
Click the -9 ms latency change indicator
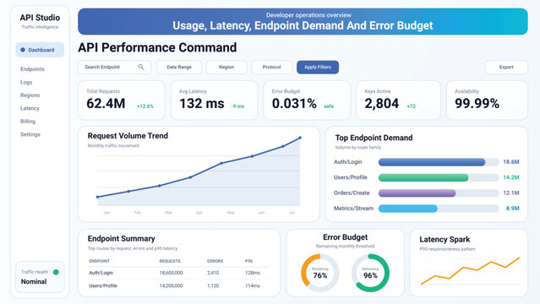[237, 106]
